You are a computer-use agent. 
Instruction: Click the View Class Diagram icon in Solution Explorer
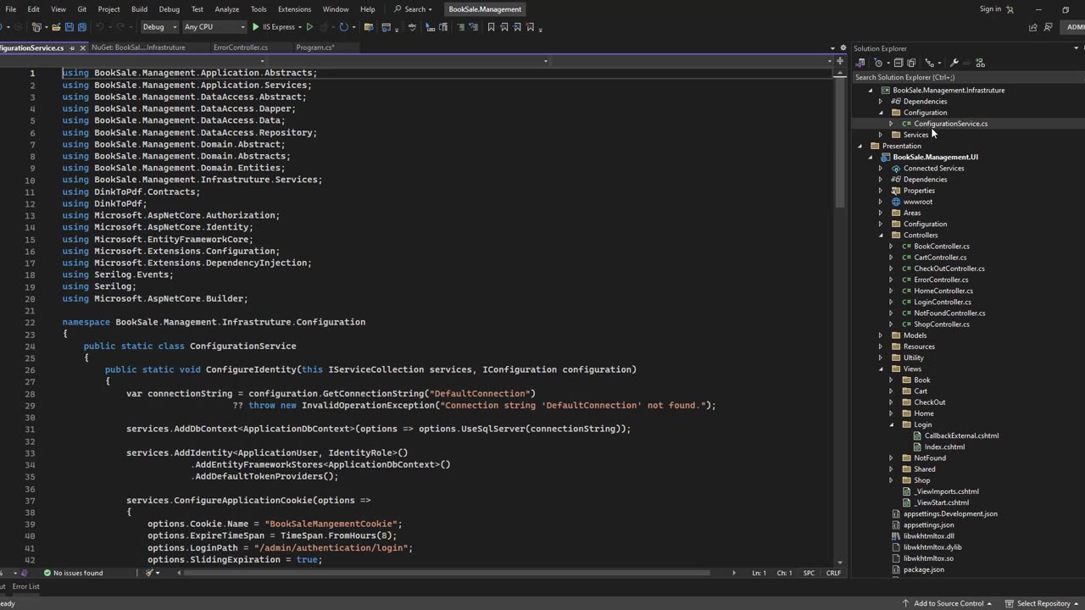[x=980, y=63]
